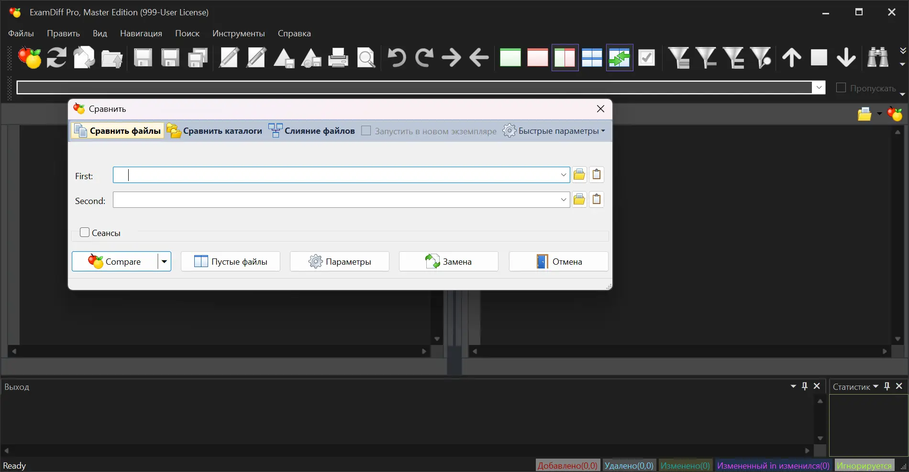Viewport: 909px width, 472px height.
Task: Open the Статистик panel dropdown arrow
Action: [x=876, y=386]
